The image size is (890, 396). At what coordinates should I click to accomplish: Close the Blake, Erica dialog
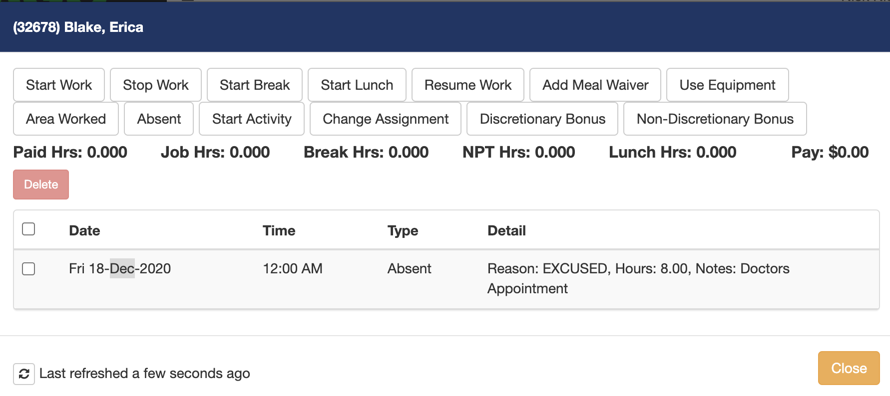(x=848, y=368)
